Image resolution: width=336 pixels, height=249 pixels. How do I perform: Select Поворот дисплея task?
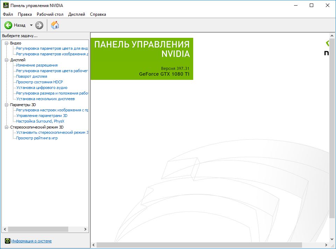point(31,76)
